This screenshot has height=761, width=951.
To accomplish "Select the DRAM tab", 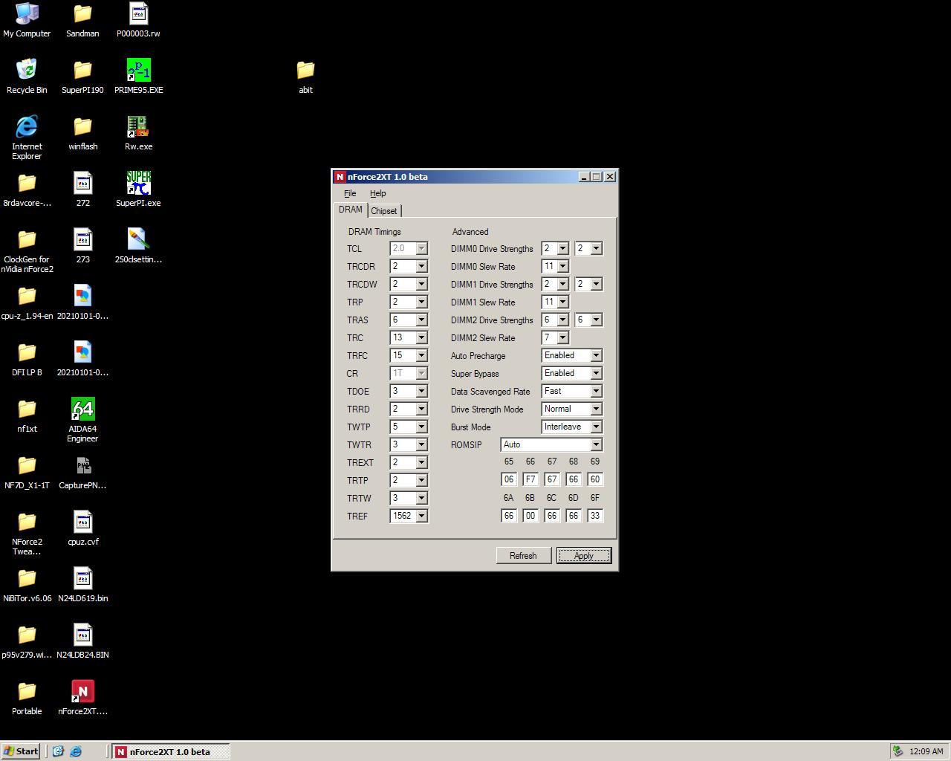I will click(x=351, y=210).
